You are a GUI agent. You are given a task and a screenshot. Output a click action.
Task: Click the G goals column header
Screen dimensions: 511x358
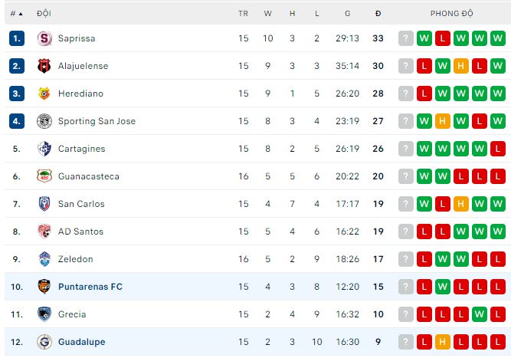[x=347, y=14]
